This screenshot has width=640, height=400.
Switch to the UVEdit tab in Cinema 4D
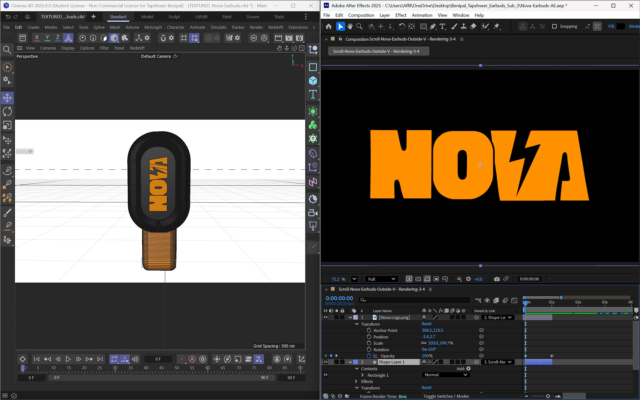(201, 16)
